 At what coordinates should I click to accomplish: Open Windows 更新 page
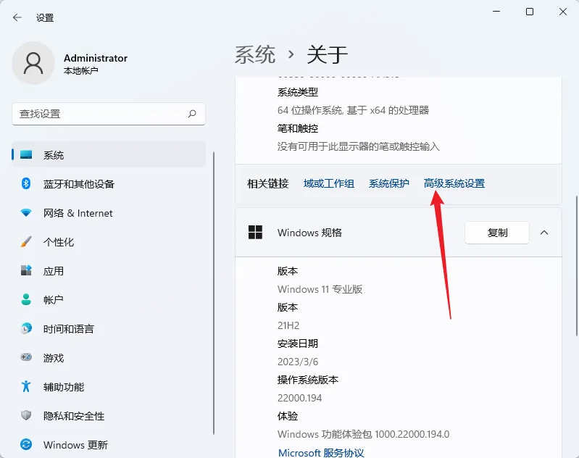point(109,444)
